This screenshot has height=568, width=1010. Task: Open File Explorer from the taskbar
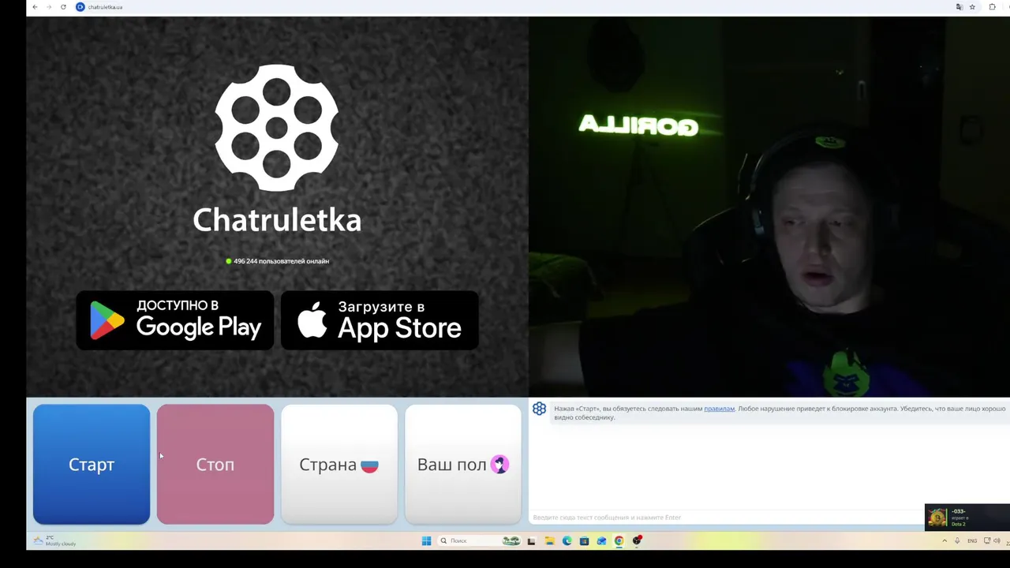click(x=549, y=540)
